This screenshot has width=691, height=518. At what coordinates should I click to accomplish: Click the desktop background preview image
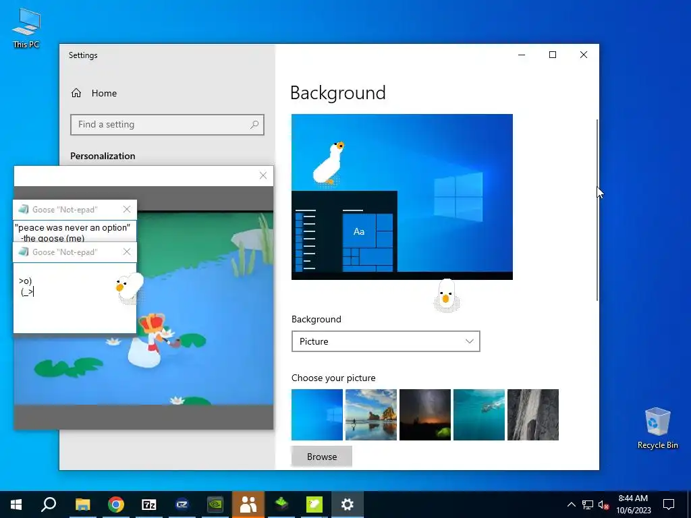402,196
